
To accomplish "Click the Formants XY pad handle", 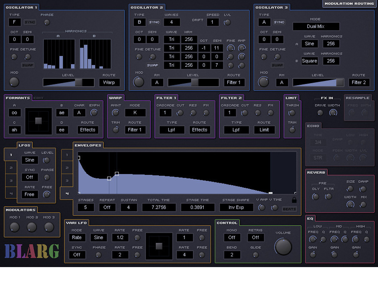I will [38, 121].
